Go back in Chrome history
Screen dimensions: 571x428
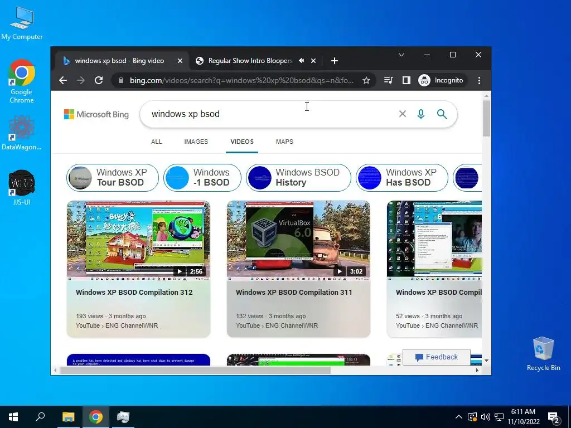pos(63,80)
